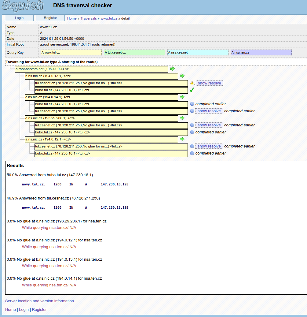Click the green arrow beside a.root-servers.net
This screenshot has width=307, height=317.
point(172,69)
